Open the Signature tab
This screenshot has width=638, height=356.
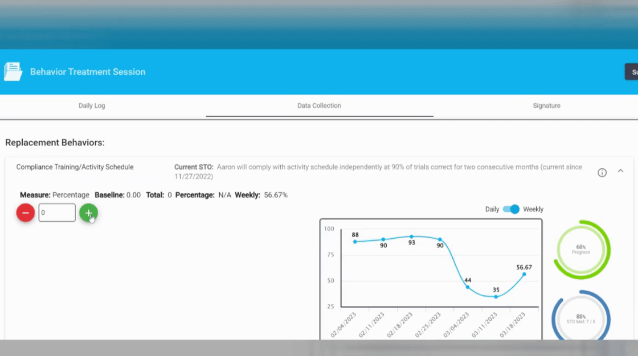coord(546,106)
